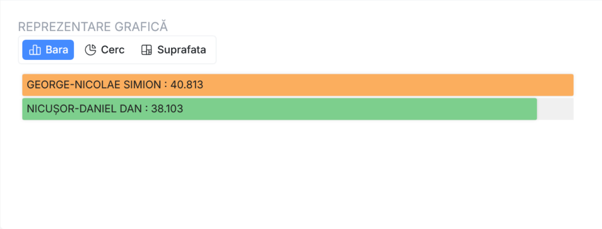Select the Bara chart view tab
This screenshot has height=229, width=602.
(x=48, y=50)
